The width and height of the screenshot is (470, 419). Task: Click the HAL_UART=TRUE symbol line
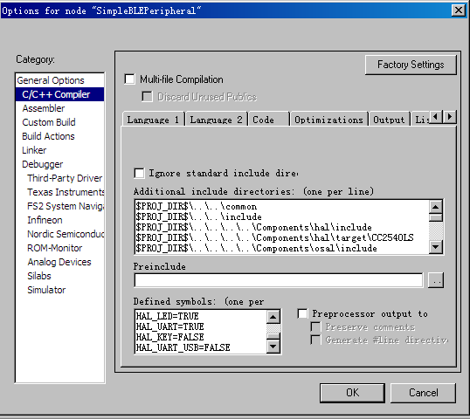click(x=170, y=326)
